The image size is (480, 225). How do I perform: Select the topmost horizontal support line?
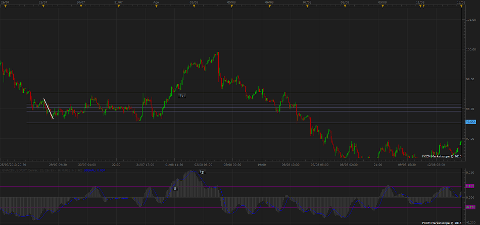253,93
